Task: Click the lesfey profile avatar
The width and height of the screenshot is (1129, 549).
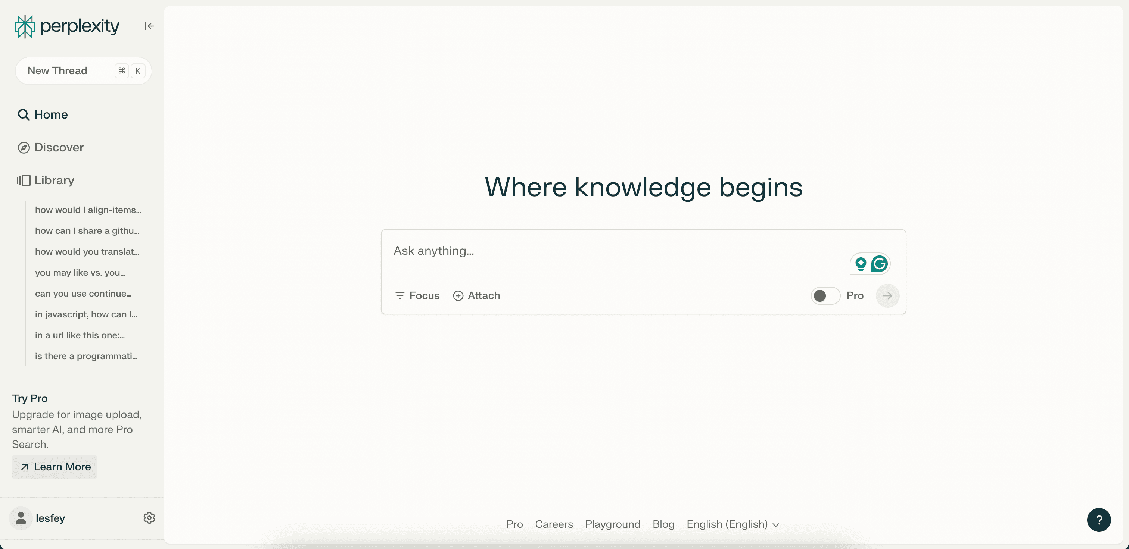Action: tap(21, 518)
